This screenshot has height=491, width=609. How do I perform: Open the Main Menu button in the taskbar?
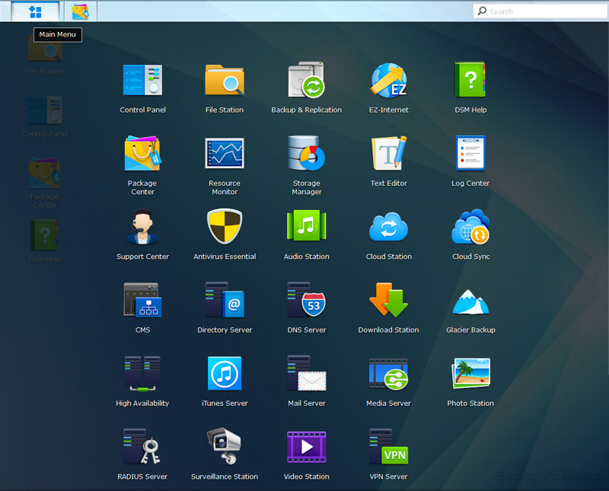[x=35, y=11]
